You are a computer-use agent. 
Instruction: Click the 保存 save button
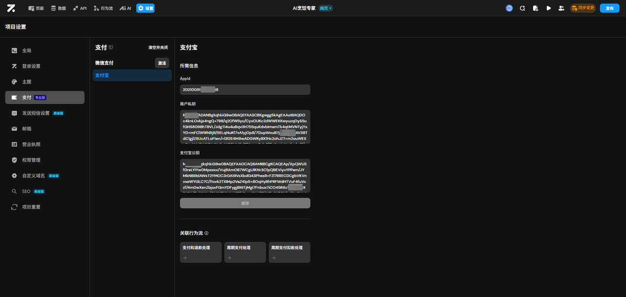tap(245, 203)
